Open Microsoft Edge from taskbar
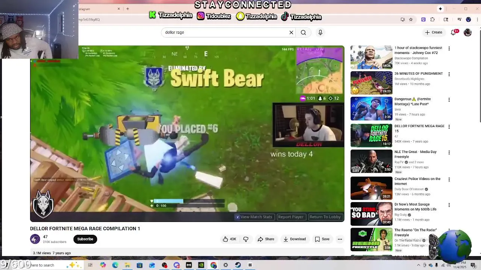Image resolution: width=481 pixels, height=270 pixels. pyautogui.click(x=115, y=265)
